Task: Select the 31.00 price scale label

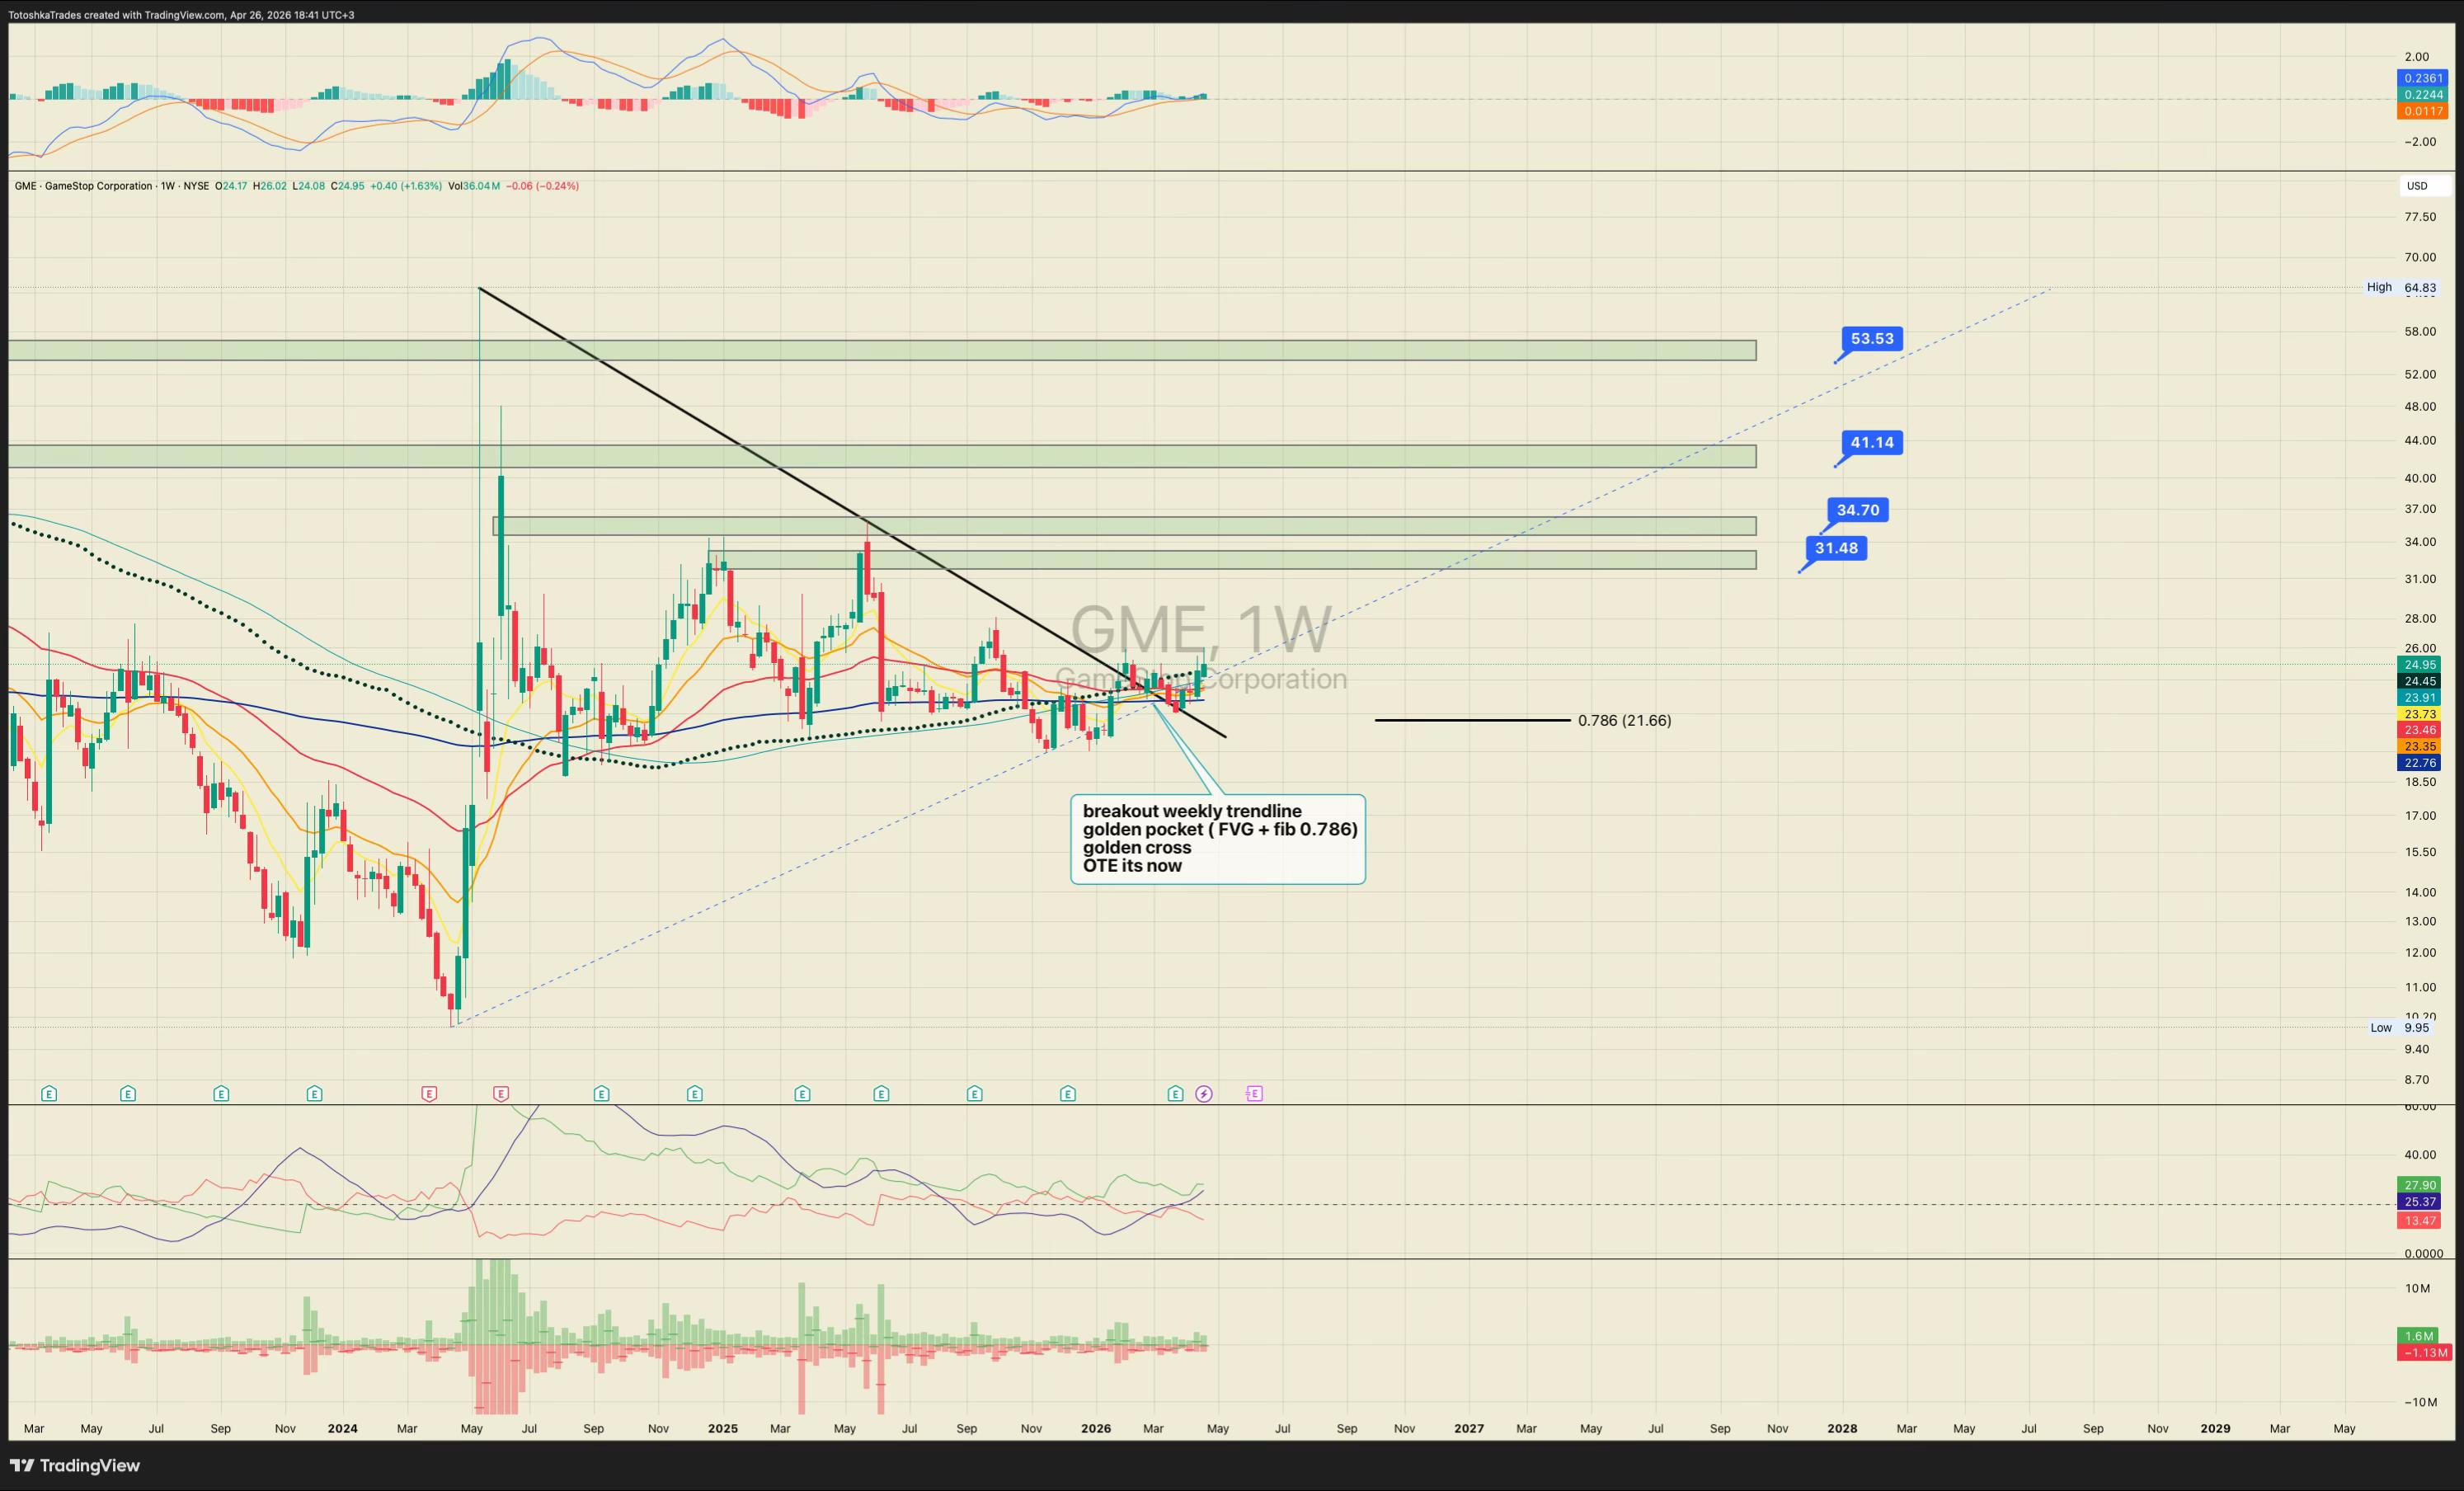Action: pos(2420,579)
